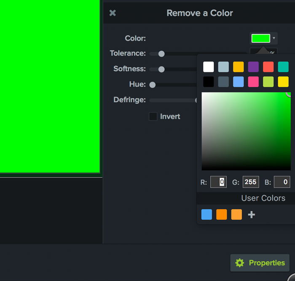
Task: Select the black preset color
Action: click(x=209, y=82)
